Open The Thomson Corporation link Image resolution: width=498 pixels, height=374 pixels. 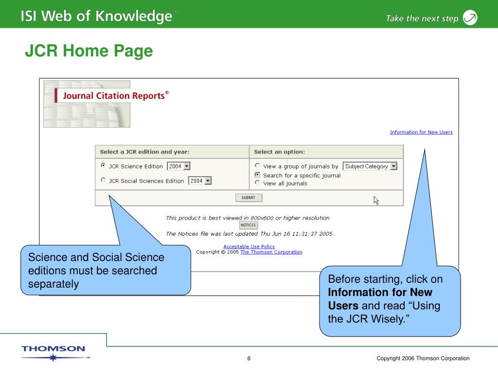point(271,252)
